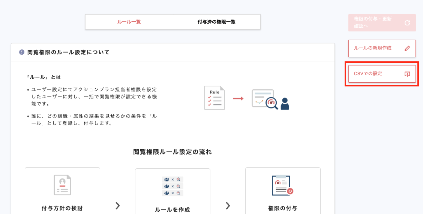
Task: Click the 閲覧権限ルール設定の流れ heading
Action: coord(172,152)
